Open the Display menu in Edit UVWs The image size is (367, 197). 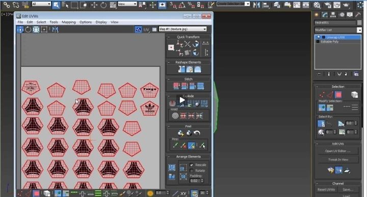pos(101,22)
